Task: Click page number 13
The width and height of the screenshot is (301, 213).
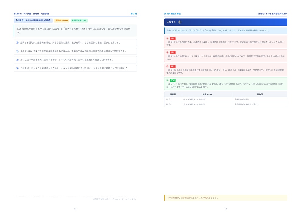Action: pyautogui.click(x=225, y=209)
